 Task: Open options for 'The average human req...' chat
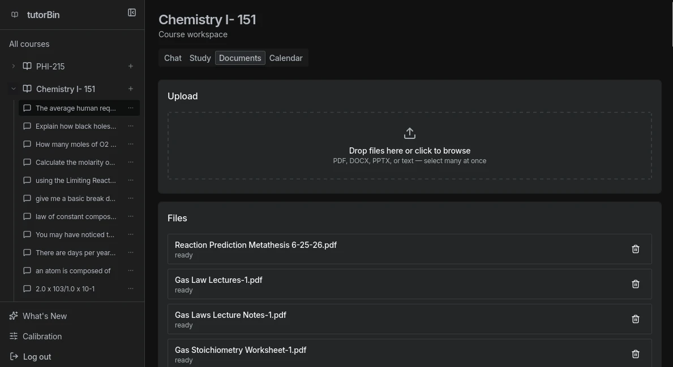(131, 108)
